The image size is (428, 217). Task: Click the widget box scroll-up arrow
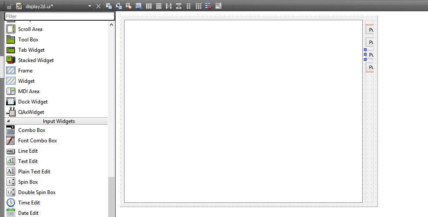tap(111, 25)
